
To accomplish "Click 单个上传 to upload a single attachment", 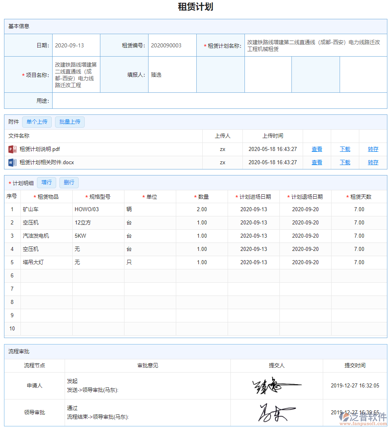I will point(37,122).
